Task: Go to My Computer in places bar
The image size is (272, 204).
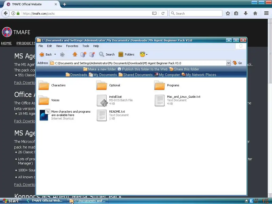Action: click(167, 75)
